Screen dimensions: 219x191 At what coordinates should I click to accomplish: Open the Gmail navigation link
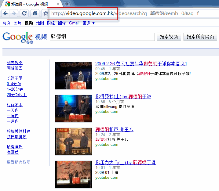coord(74,23)
